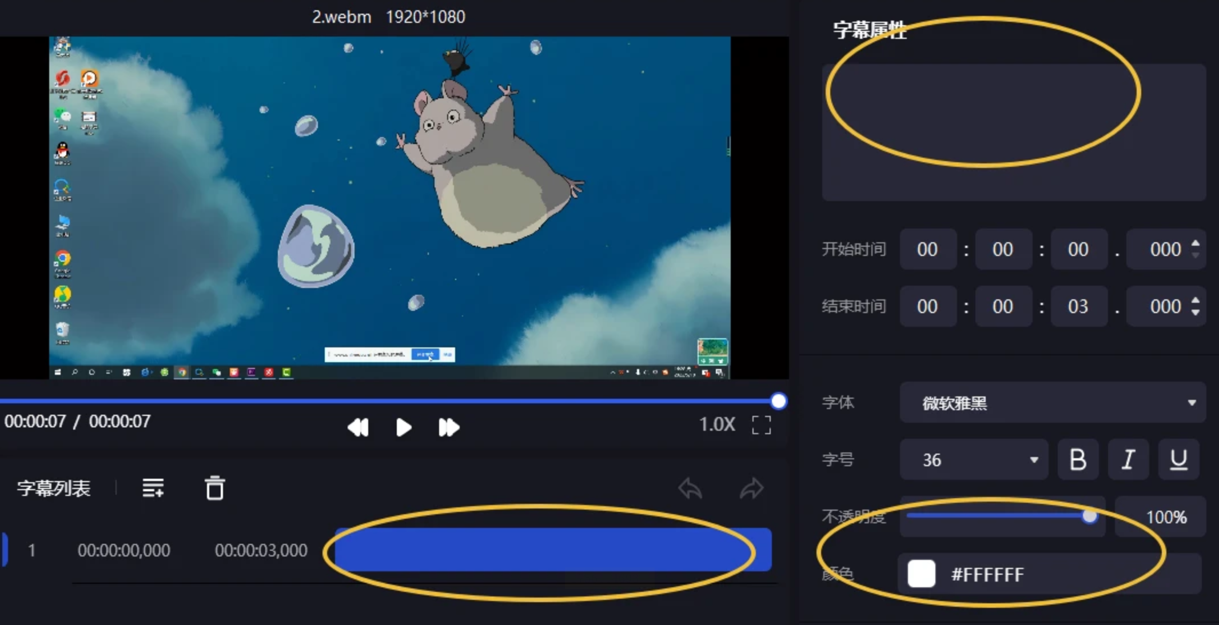Open the font dropdown showing 微软雅黑

click(1053, 403)
